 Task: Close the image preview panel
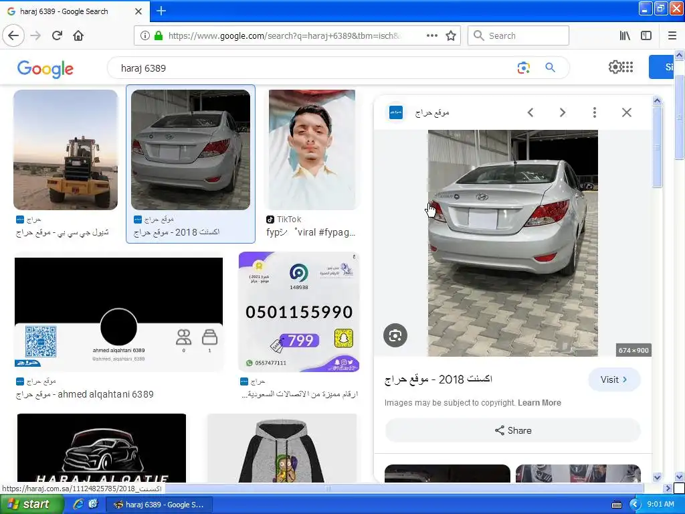point(626,112)
